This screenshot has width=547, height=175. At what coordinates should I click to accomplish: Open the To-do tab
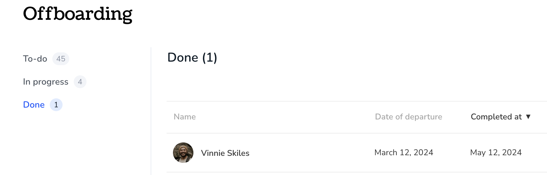[x=46, y=59]
